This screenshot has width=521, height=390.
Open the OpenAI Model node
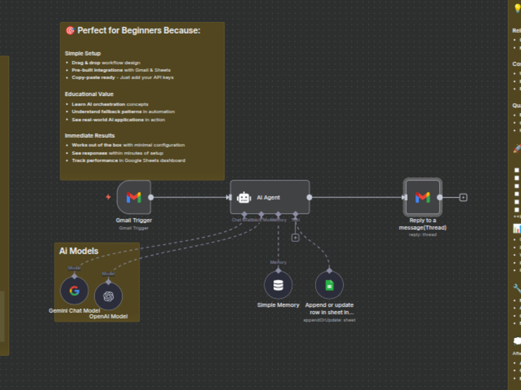[x=108, y=296]
